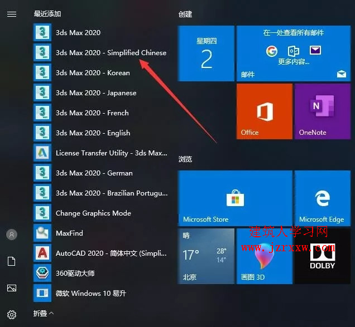Open Pictures from the sidebar icon
The height and width of the screenshot is (327, 355).
click(12, 288)
